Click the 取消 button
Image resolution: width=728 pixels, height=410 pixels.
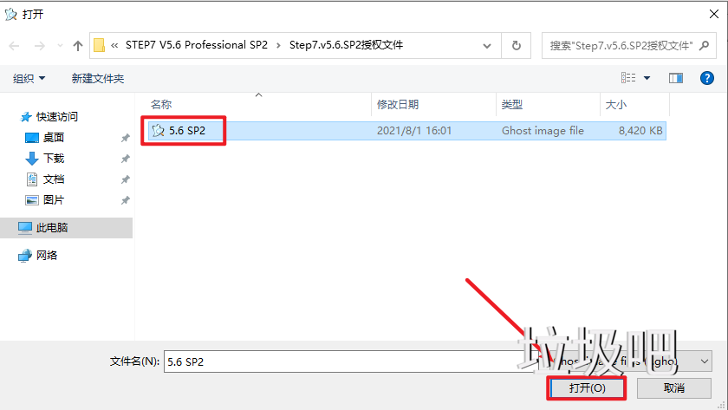point(673,387)
